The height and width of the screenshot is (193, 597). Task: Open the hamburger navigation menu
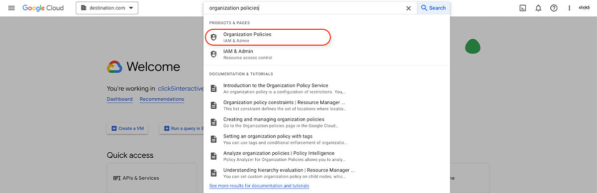pyautogui.click(x=11, y=8)
